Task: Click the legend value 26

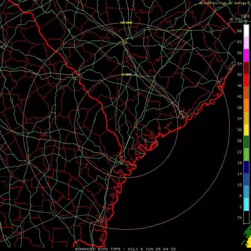Action: point(240,141)
